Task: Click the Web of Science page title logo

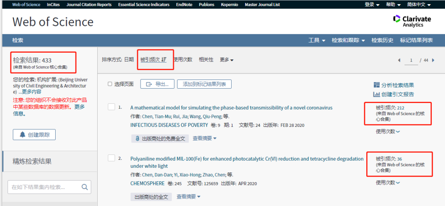Action: point(53,22)
